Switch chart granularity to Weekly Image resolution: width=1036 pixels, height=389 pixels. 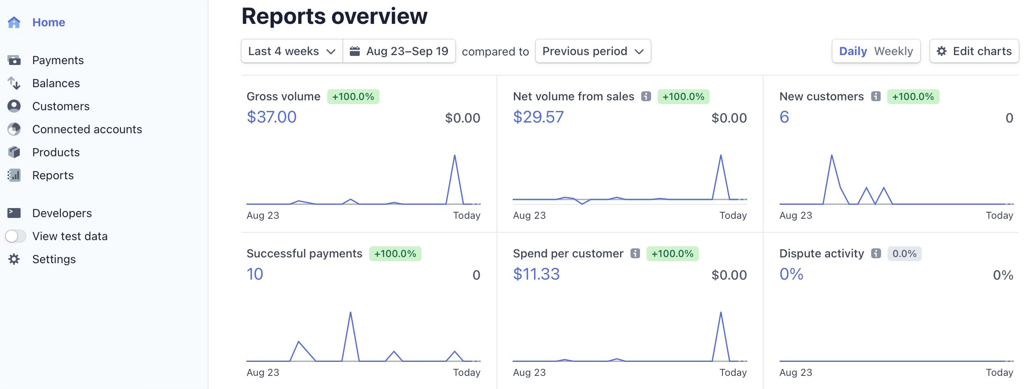pyautogui.click(x=893, y=51)
